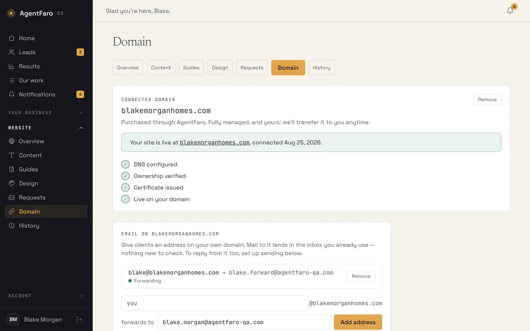This screenshot has width=530, height=331.
Task: Open Home from the sidebar
Action: (46, 38)
